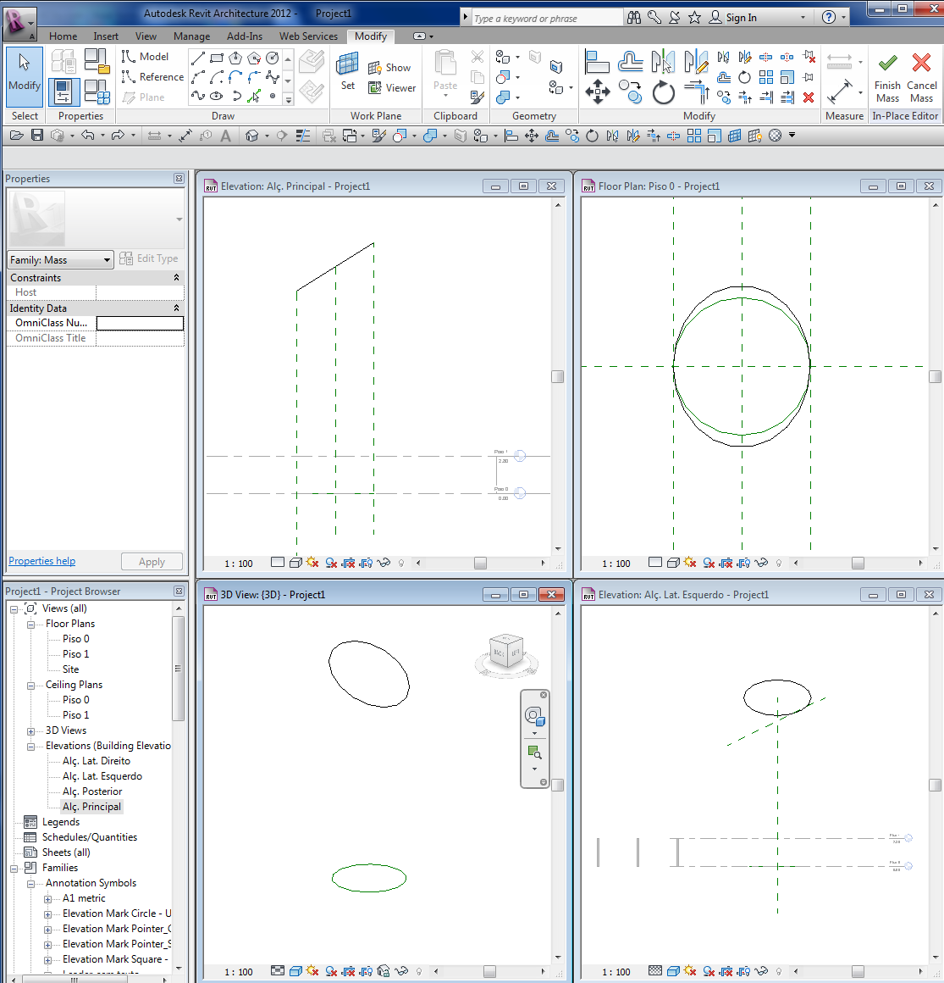
Task: Switch to the Insert ribbon tab
Action: point(106,36)
